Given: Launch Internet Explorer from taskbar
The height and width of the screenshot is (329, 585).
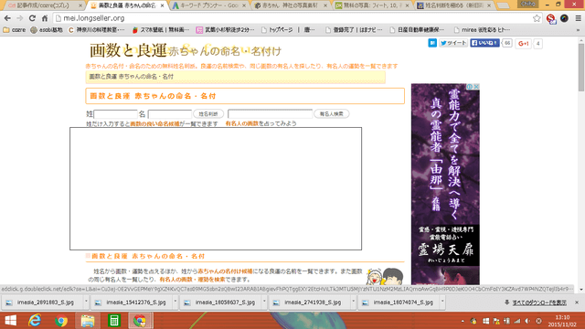Looking at the screenshot, I should [35, 321].
